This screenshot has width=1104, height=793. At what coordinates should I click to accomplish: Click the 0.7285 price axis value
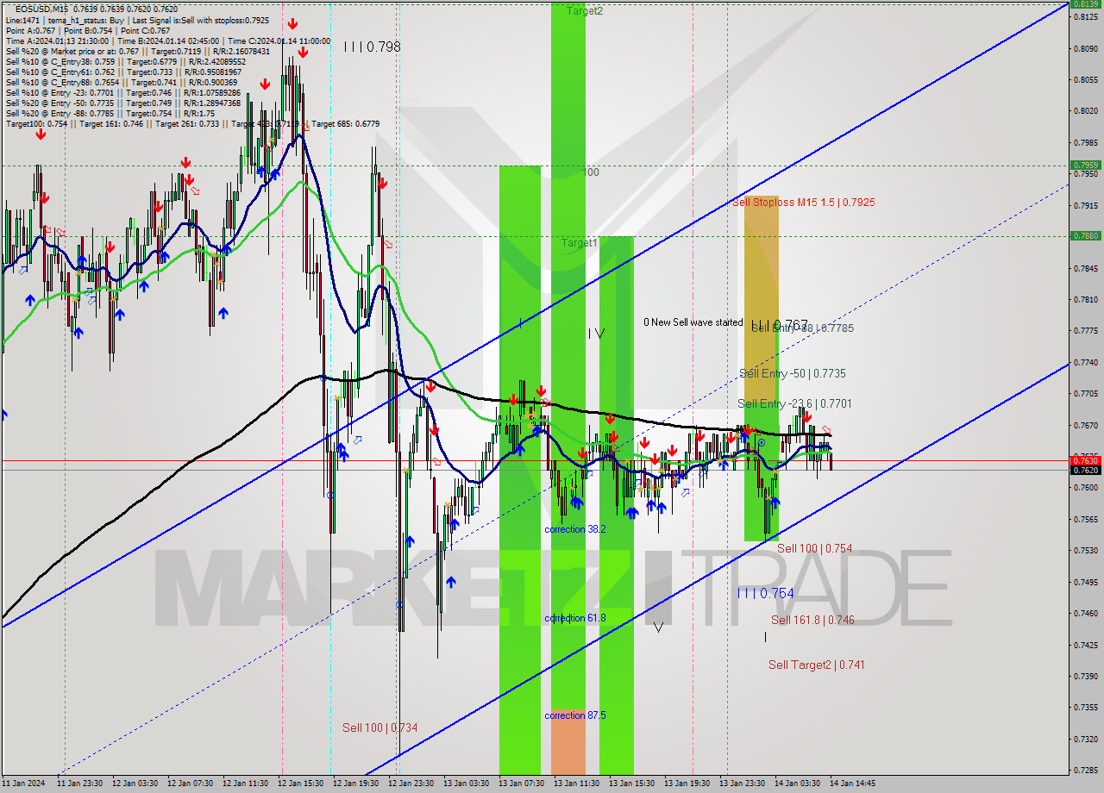click(1085, 770)
